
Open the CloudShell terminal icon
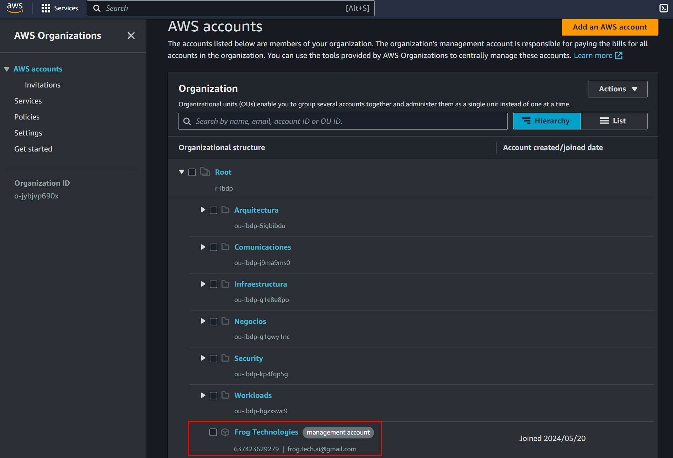[663, 8]
